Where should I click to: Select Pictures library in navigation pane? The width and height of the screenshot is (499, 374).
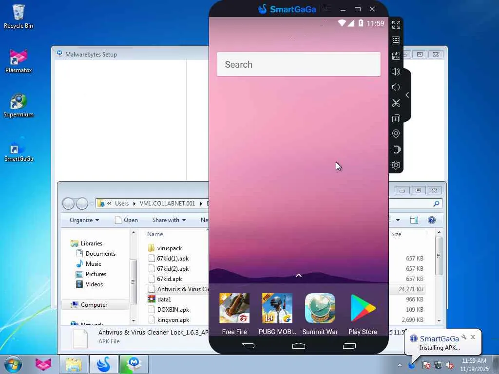(96, 274)
